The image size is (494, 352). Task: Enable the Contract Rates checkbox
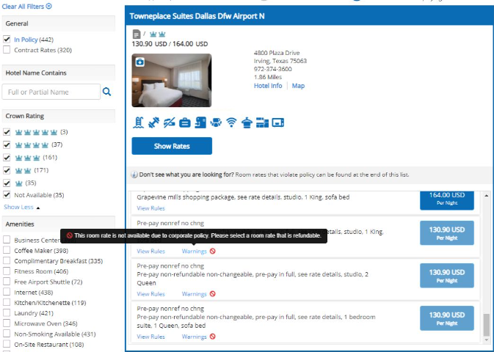(7, 50)
